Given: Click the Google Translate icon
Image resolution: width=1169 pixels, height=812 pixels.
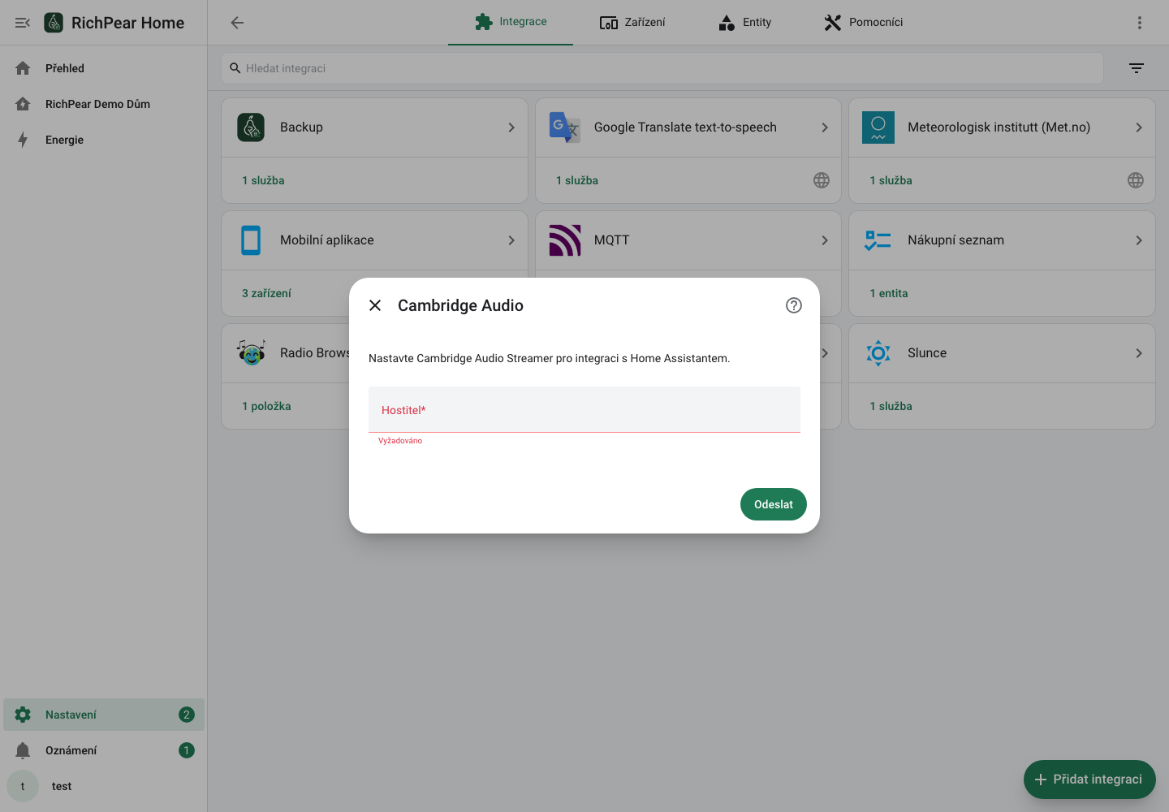Looking at the screenshot, I should (x=565, y=127).
